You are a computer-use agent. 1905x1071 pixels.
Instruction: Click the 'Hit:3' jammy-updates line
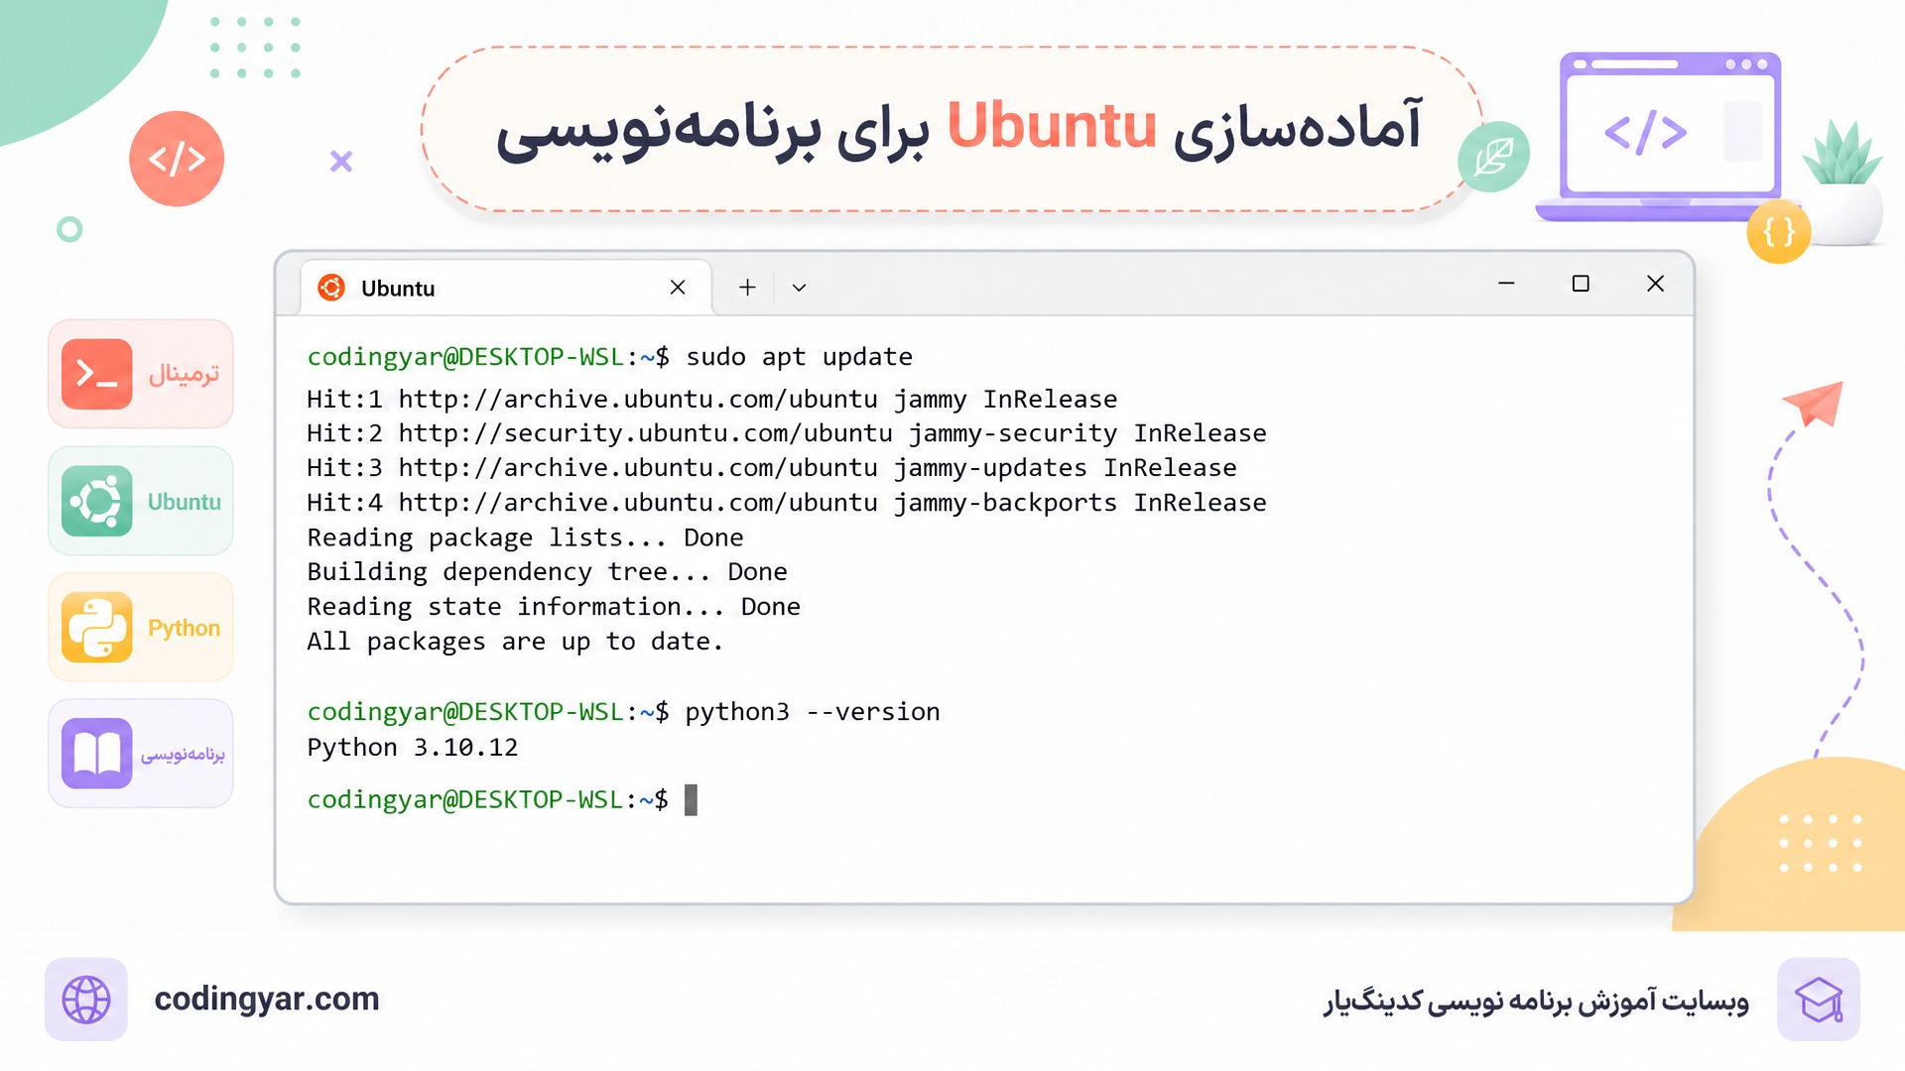pos(772,468)
